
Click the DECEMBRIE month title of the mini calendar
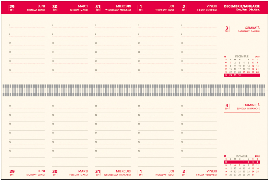click(x=242, y=56)
